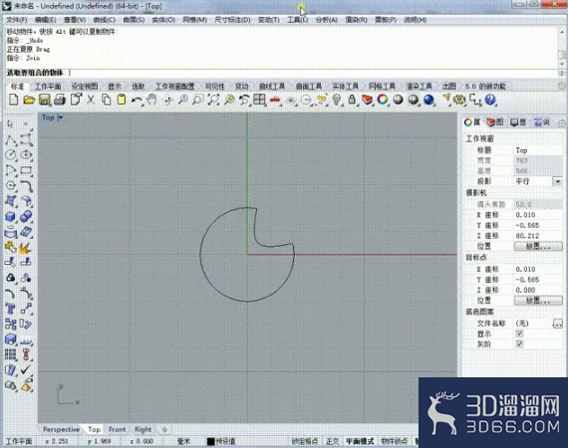Click the command history scrollbar
The image size is (568, 448).
(561, 48)
